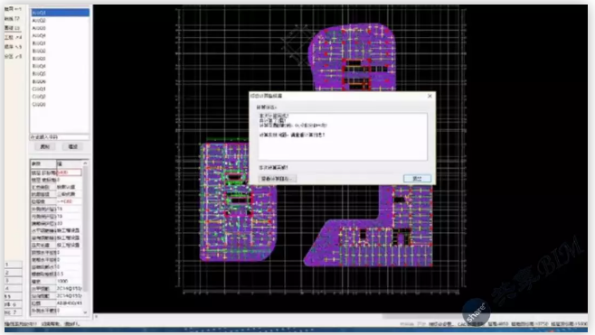This screenshot has width=595, height=335.
Task: Click the right button beneath the search field
Action: [x=73, y=146]
